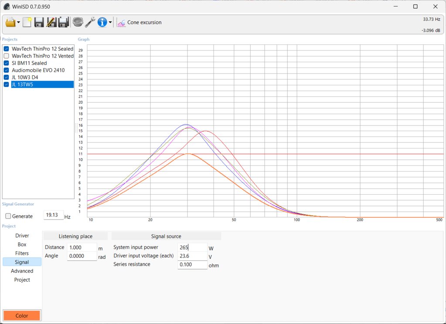The height and width of the screenshot is (324, 446).
Task: Uncheck WavTech ThinPro 12 Sealed project
Action: tap(6, 49)
